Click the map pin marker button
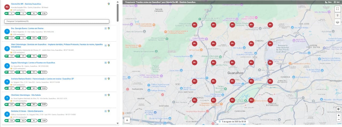This screenshot has height=127, width=342. pyautogui.click(x=338, y=15)
